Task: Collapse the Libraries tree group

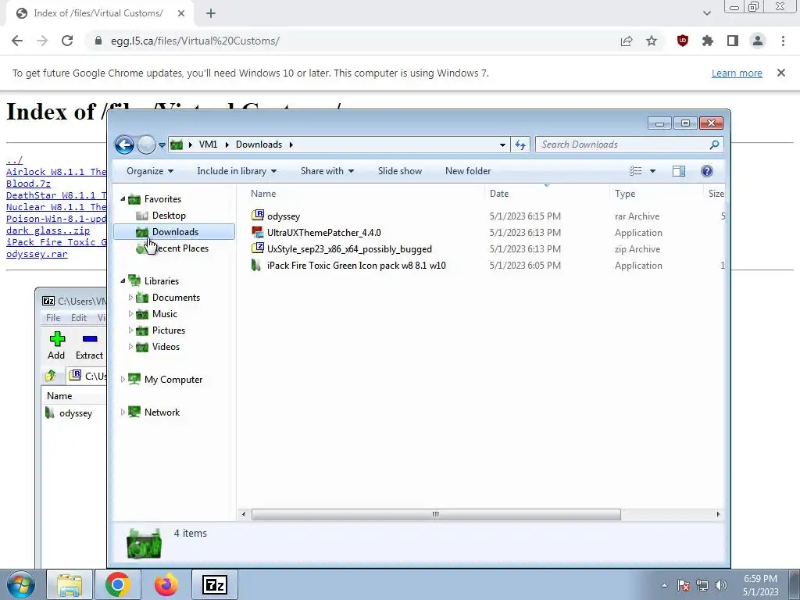Action: [x=123, y=280]
